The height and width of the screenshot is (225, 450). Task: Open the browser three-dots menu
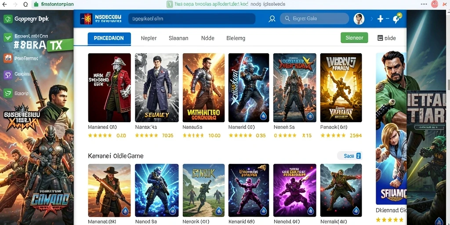click(424, 4)
